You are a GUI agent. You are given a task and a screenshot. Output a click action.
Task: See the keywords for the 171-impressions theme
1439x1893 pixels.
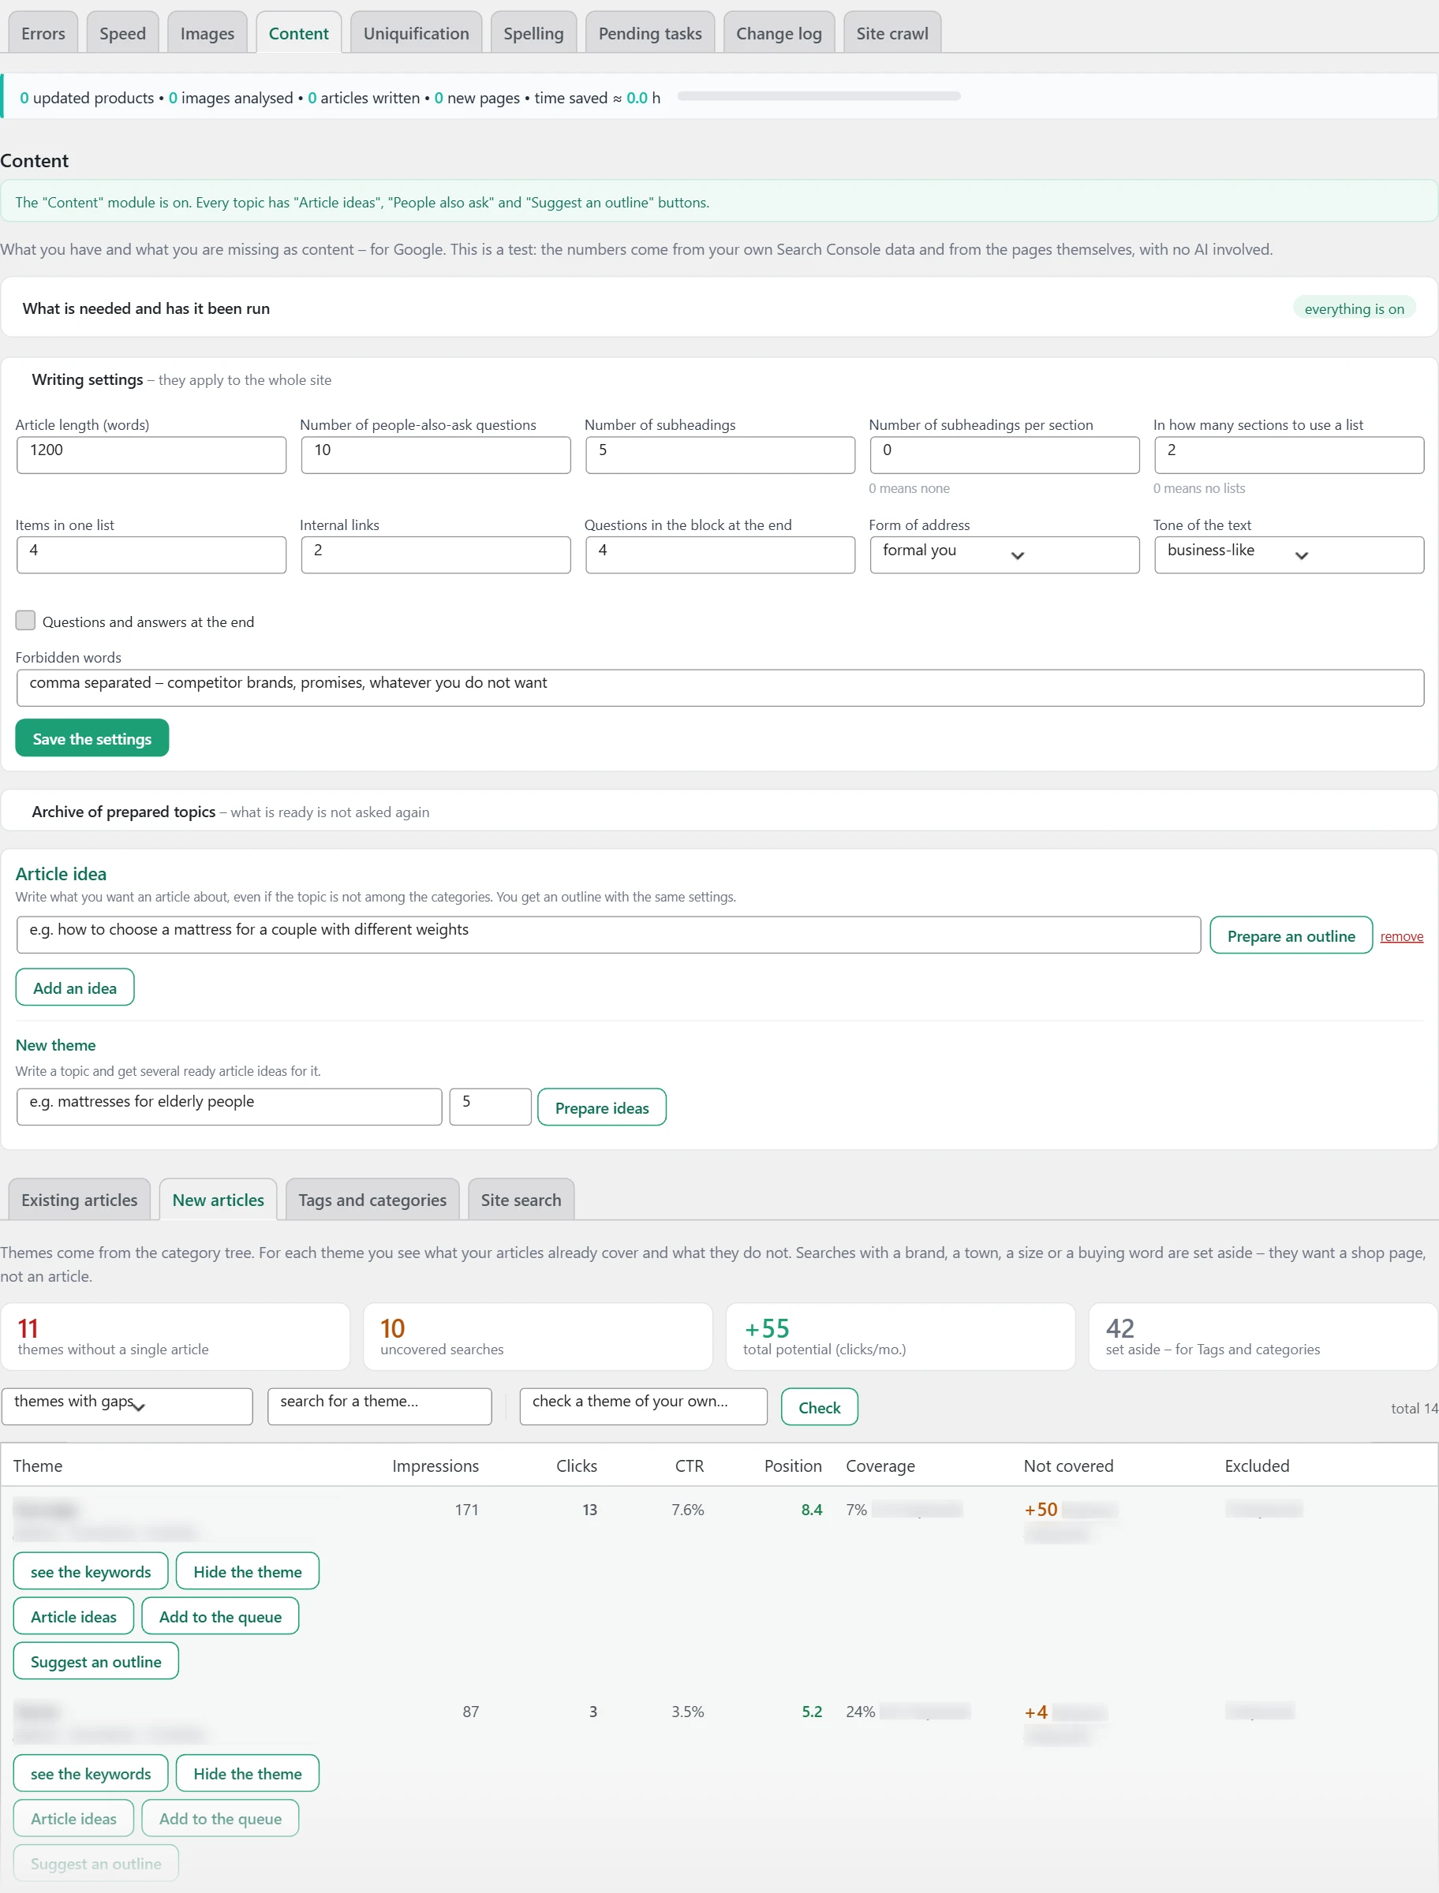[91, 1570]
